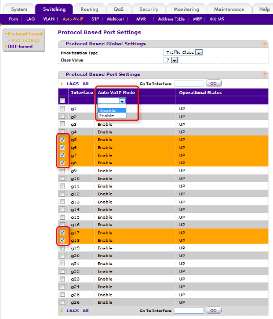Go to Auto-VoIP submenu
This screenshot has height=319, width=273.
click(73, 19)
